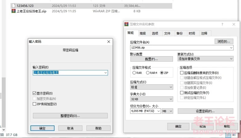Click 设置密码(P)... button
This screenshot has height=138, width=241.
point(205,111)
